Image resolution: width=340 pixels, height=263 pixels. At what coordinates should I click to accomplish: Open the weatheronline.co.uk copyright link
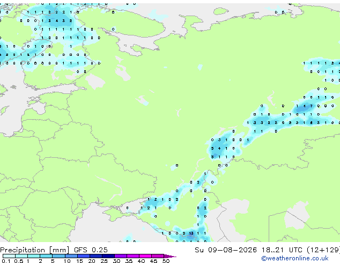(294, 258)
